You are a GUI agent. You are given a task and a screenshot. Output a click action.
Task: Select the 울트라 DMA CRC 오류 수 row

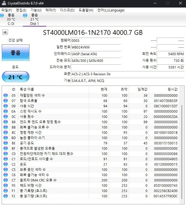click(91, 180)
